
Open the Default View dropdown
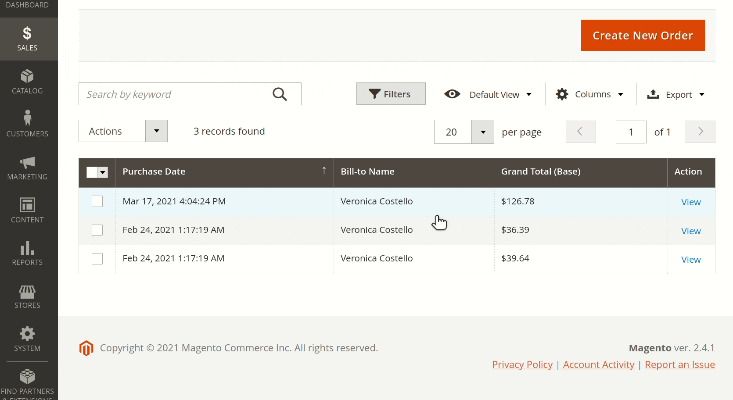pyautogui.click(x=488, y=94)
